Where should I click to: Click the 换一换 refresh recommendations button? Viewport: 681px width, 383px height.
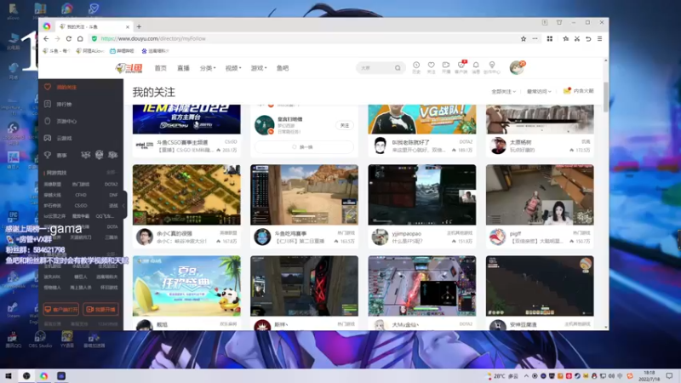point(304,146)
